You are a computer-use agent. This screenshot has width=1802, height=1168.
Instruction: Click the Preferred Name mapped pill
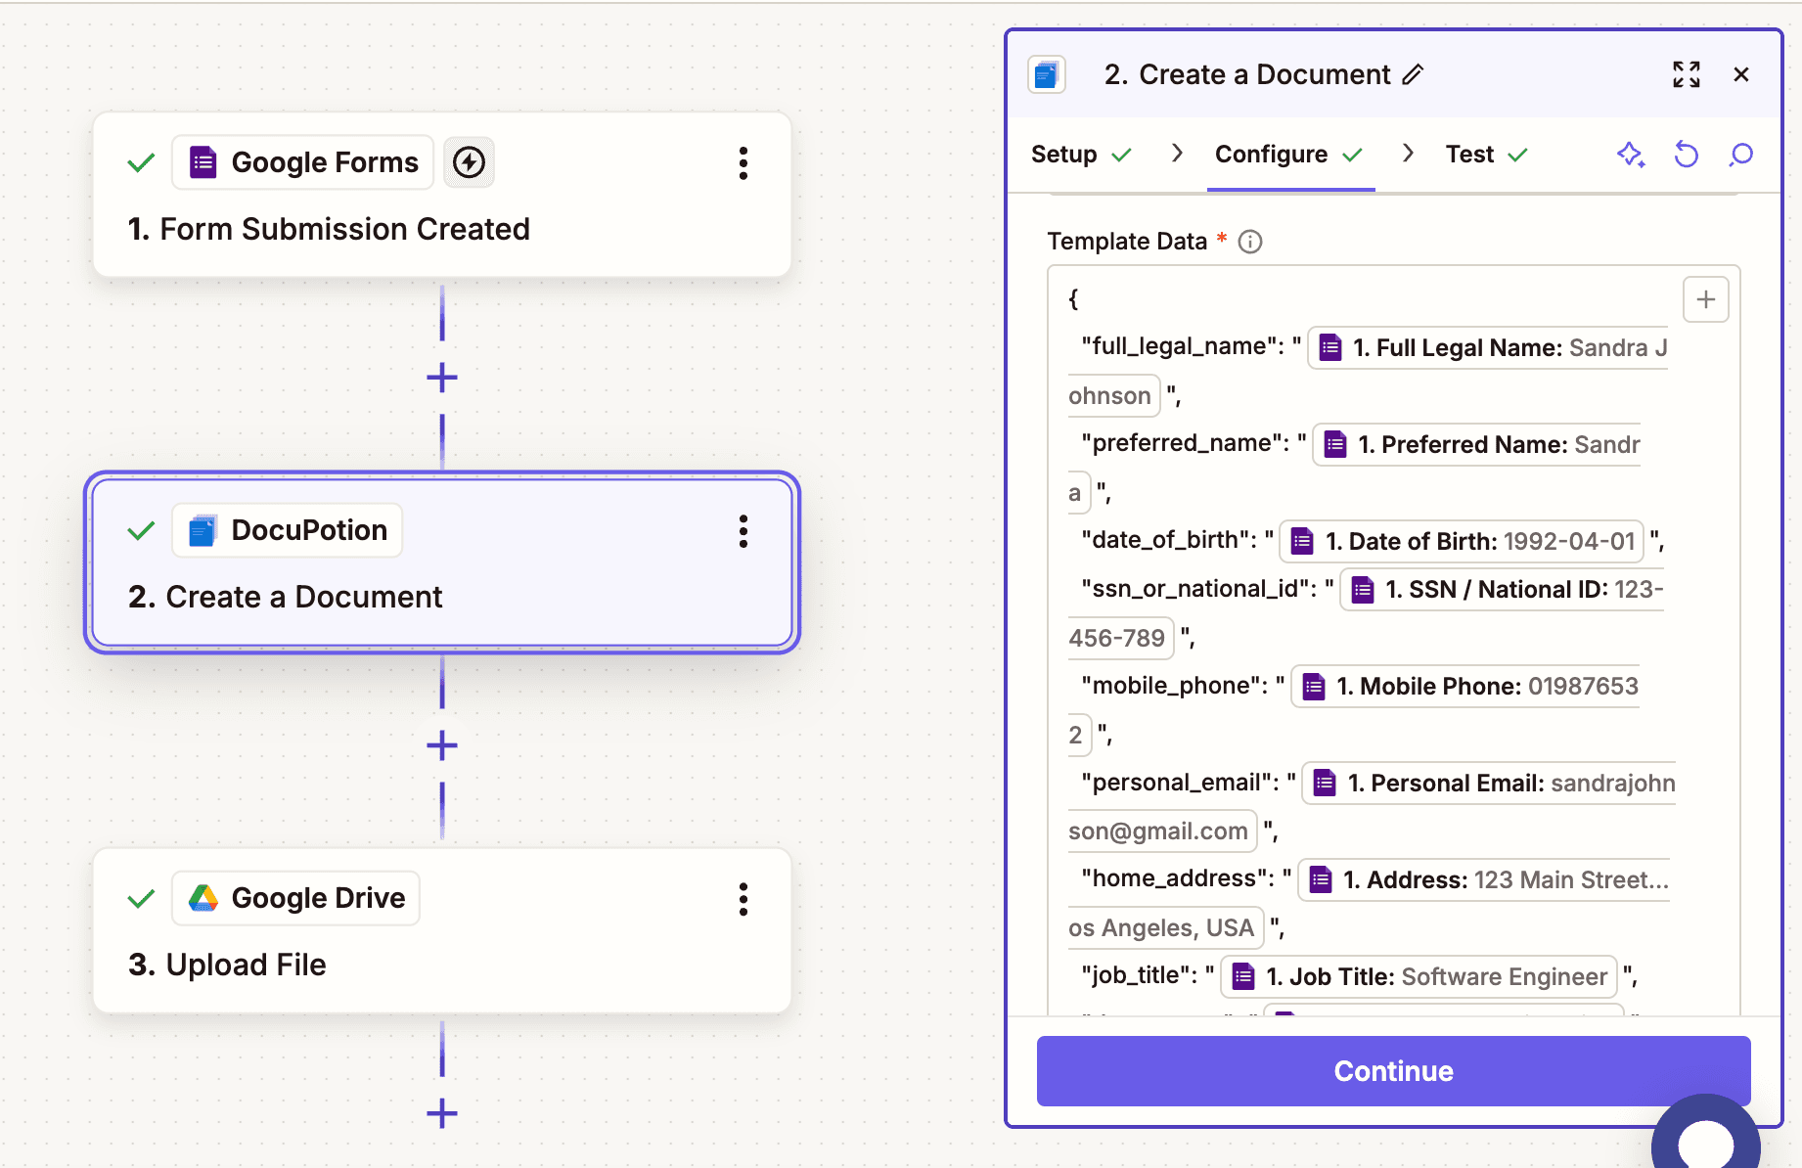point(1477,445)
